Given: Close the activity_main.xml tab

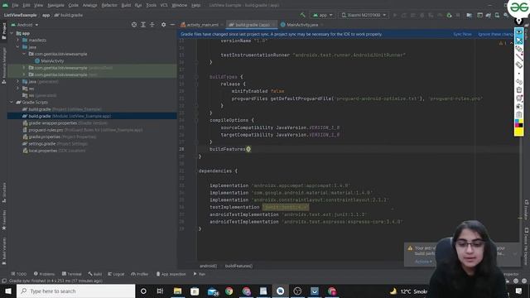Looking at the screenshot, I should coord(222,25).
